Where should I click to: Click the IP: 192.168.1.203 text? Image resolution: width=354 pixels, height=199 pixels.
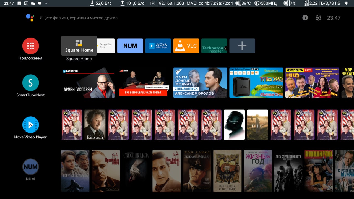point(167,3)
